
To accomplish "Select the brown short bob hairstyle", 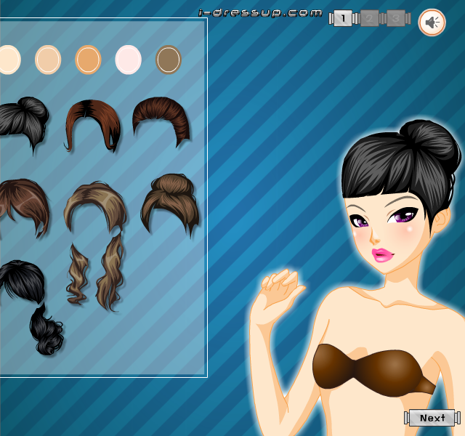I will point(24,209).
